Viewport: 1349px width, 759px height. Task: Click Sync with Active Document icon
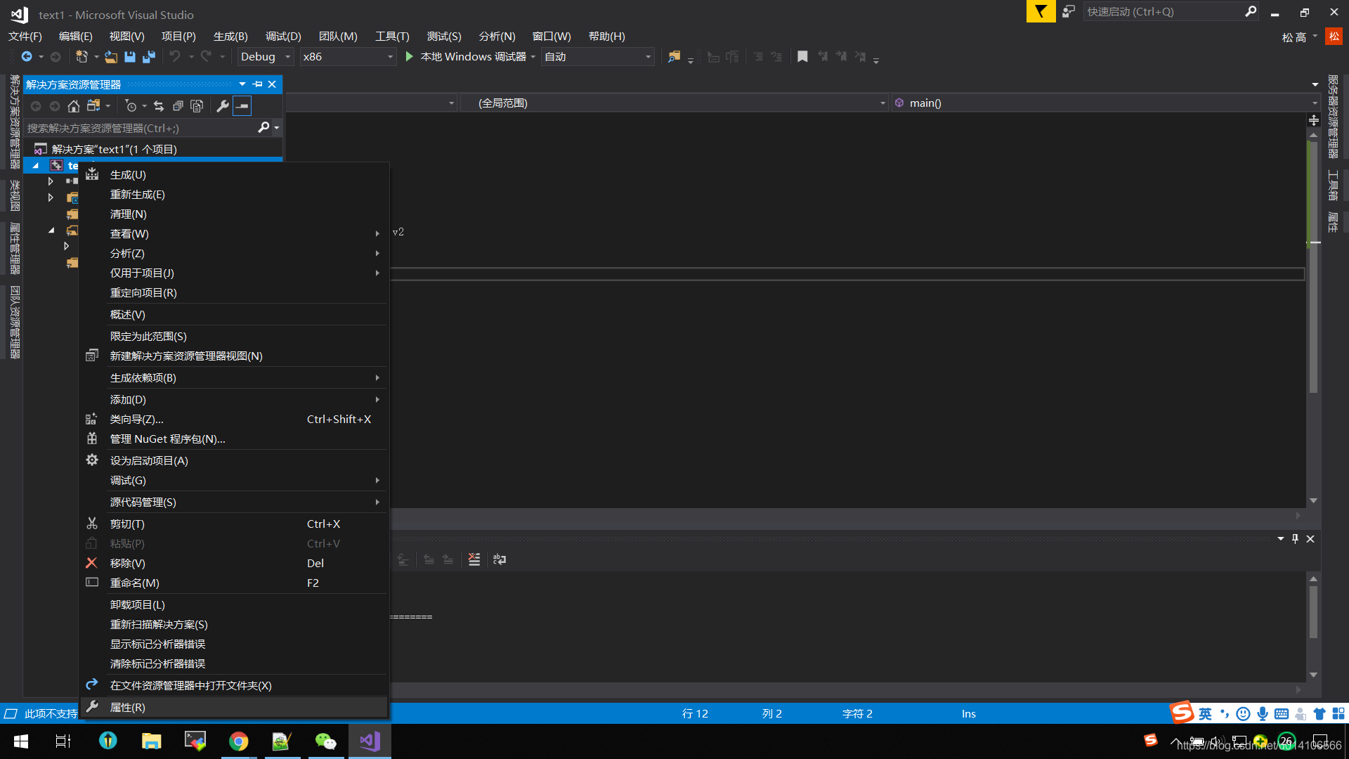pos(159,106)
